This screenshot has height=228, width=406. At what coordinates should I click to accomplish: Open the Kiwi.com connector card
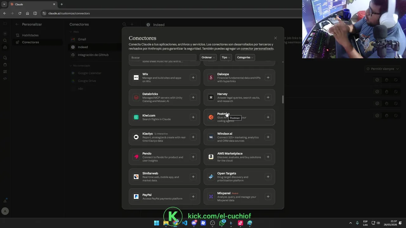164,117
